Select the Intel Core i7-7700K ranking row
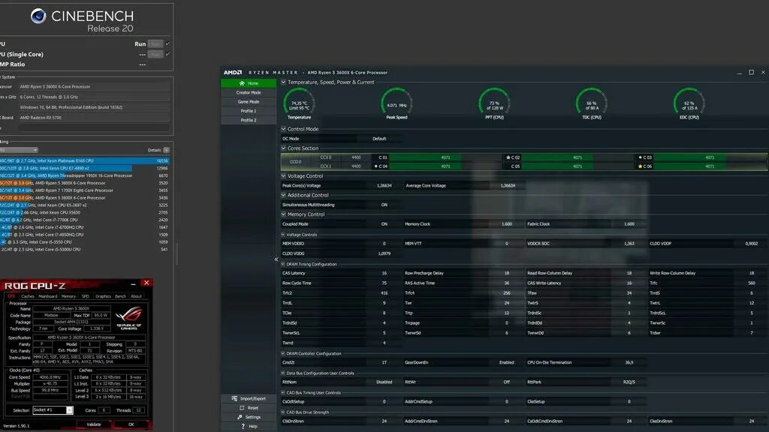The height and width of the screenshot is (432, 769). (84, 220)
